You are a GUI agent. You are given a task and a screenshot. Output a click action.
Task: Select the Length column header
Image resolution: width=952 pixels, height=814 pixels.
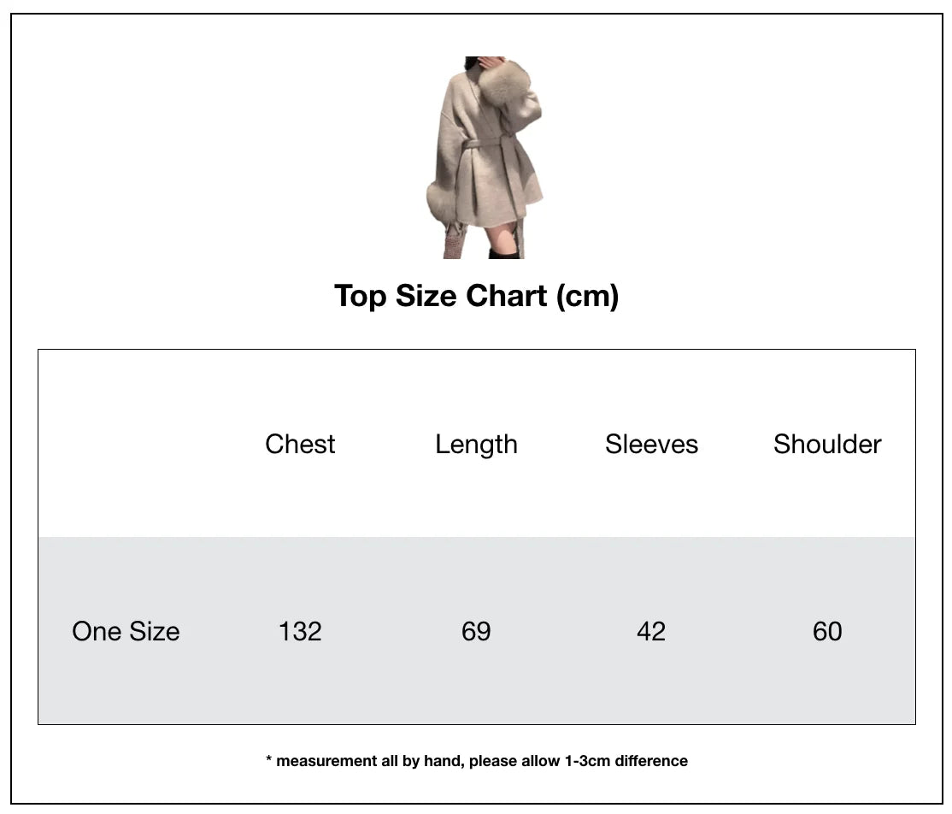pos(476,445)
